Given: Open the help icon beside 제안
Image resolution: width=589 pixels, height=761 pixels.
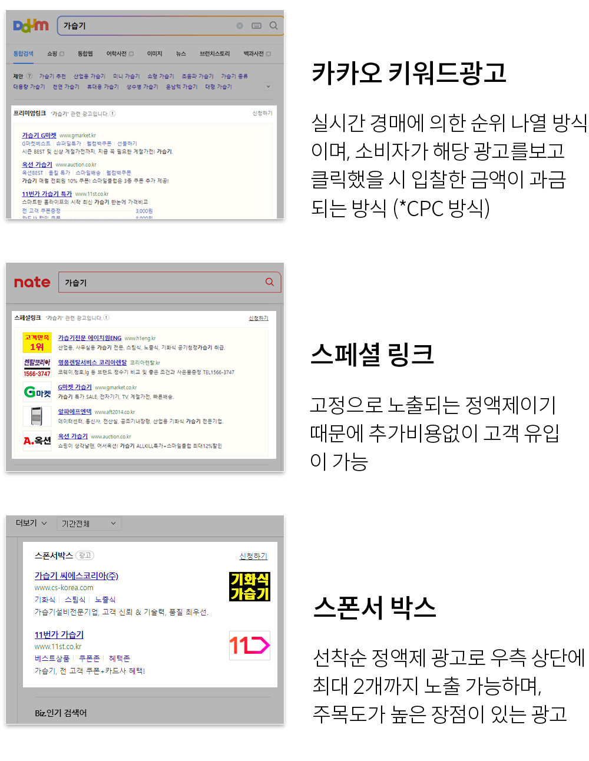Looking at the screenshot, I should pyautogui.click(x=29, y=76).
